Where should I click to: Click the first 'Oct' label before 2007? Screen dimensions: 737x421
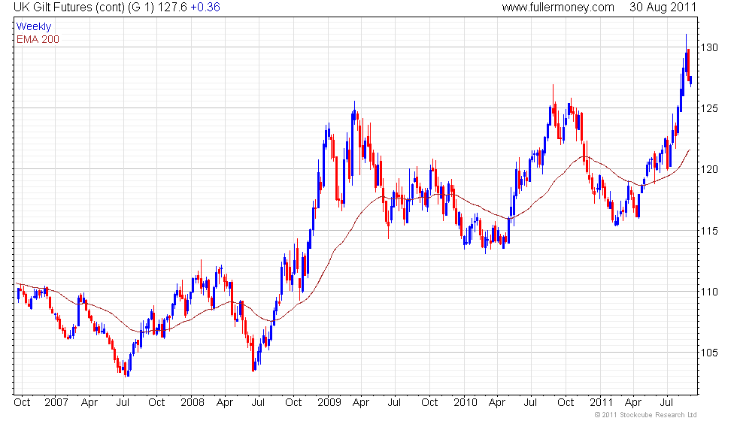click(22, 402)
